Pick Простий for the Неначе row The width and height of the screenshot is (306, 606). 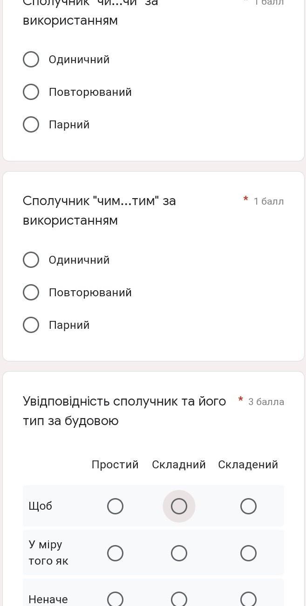(x=115, y=599)
